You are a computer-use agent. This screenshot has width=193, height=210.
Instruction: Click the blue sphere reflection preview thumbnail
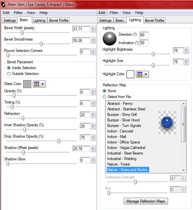tap(167, 122)
